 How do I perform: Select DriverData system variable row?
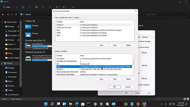click(x=94, y=59)
